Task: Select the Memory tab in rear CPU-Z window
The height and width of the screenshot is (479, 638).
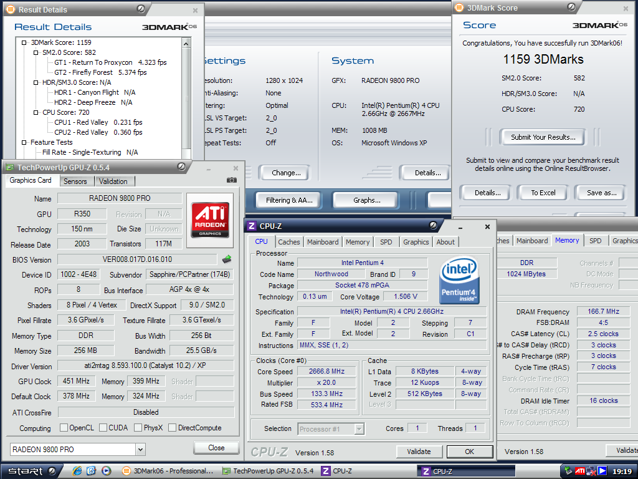Action: click(x=567, y=240)
